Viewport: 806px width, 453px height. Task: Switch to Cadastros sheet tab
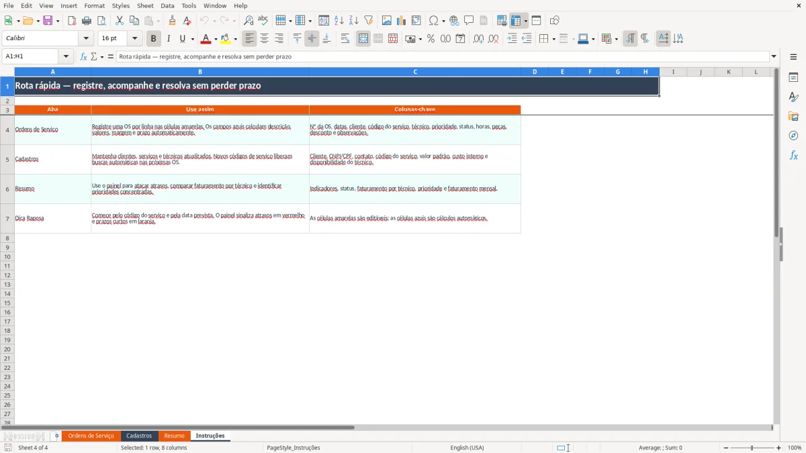[x=139, y=436]
